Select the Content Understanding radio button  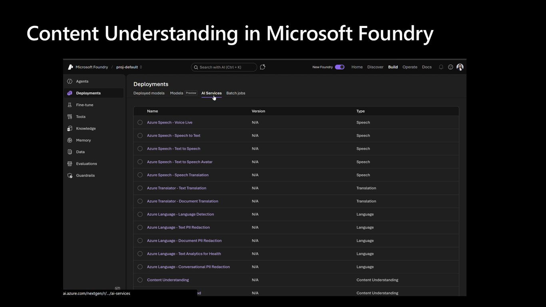point(140,280)
